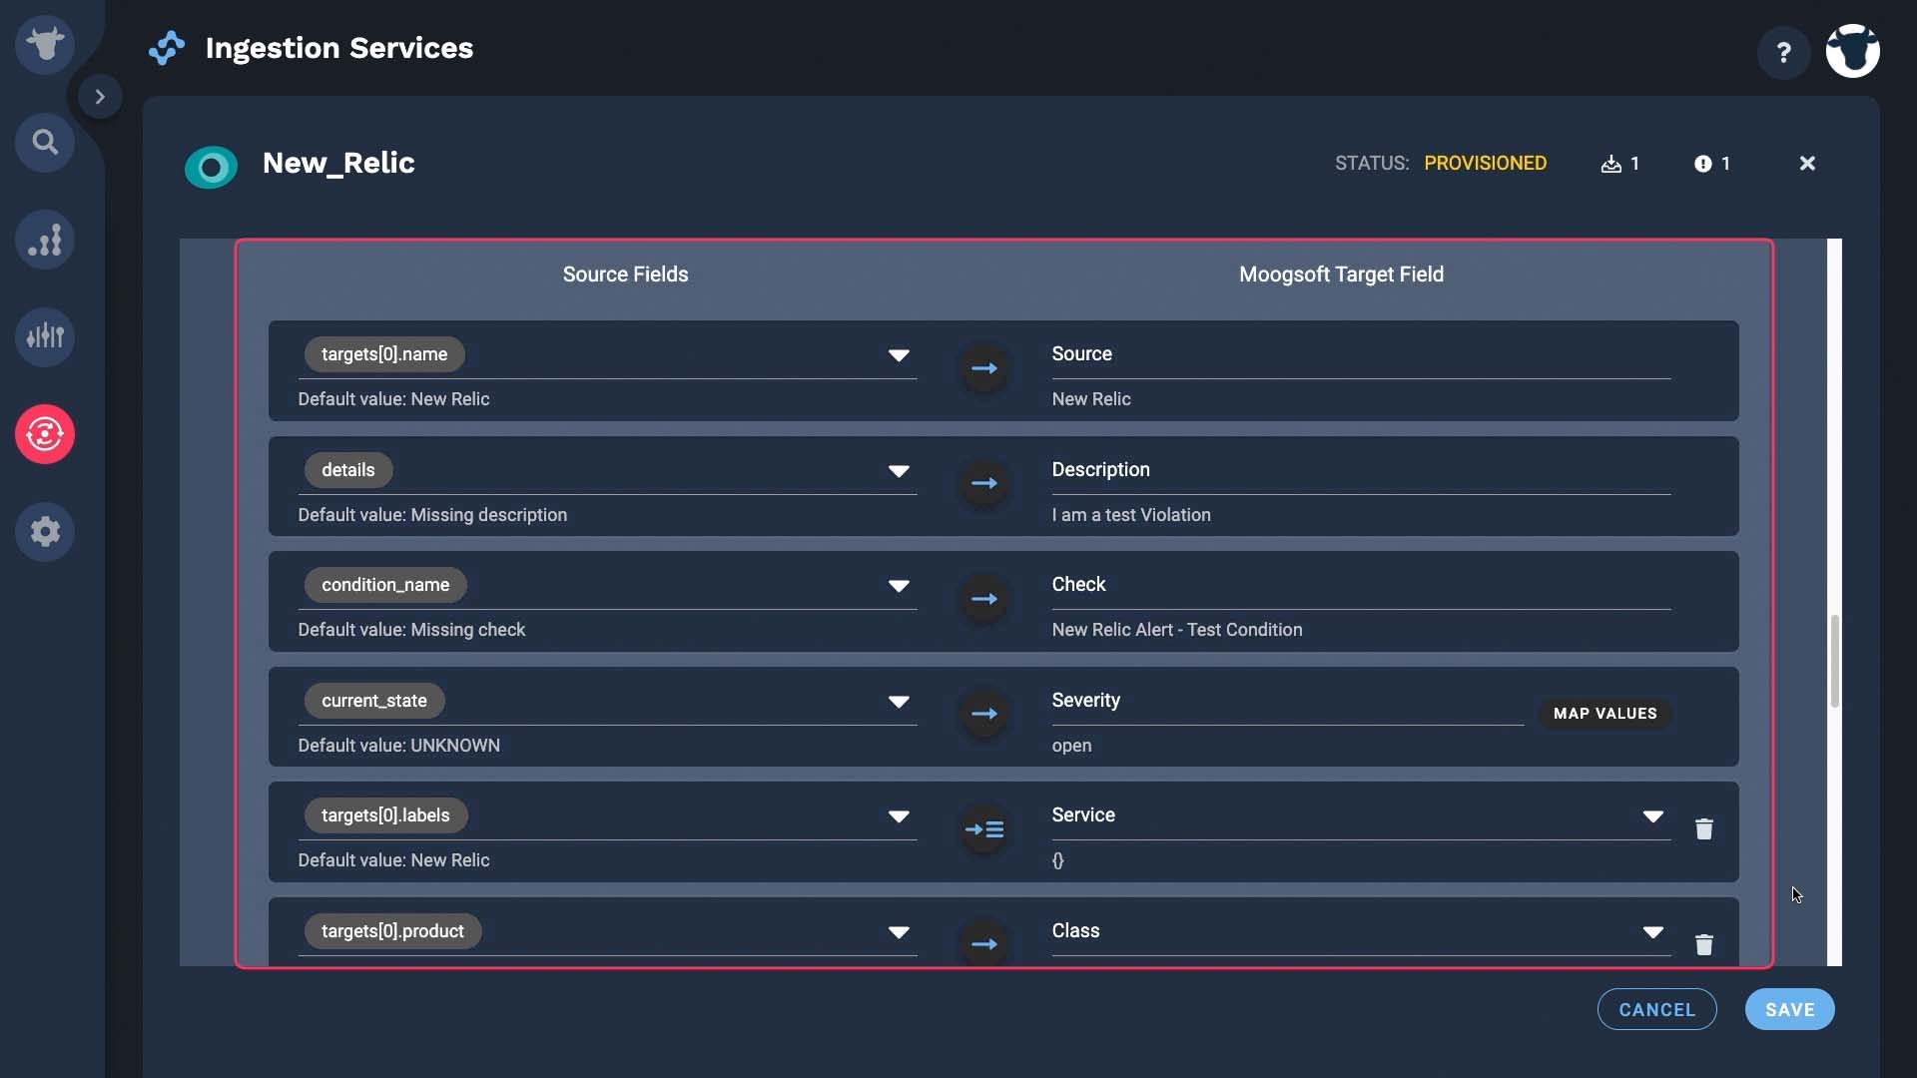Image resolution: width=1917 pixels, height=1078 pixels.
Task: Click the details field chip
Action: tap(348, 470)
